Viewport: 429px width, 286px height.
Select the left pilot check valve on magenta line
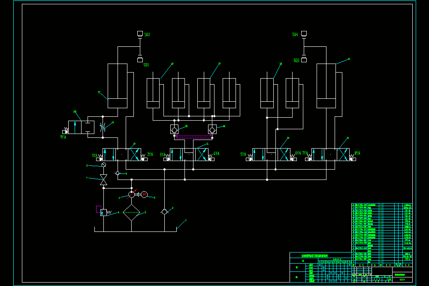click(174, 129)
